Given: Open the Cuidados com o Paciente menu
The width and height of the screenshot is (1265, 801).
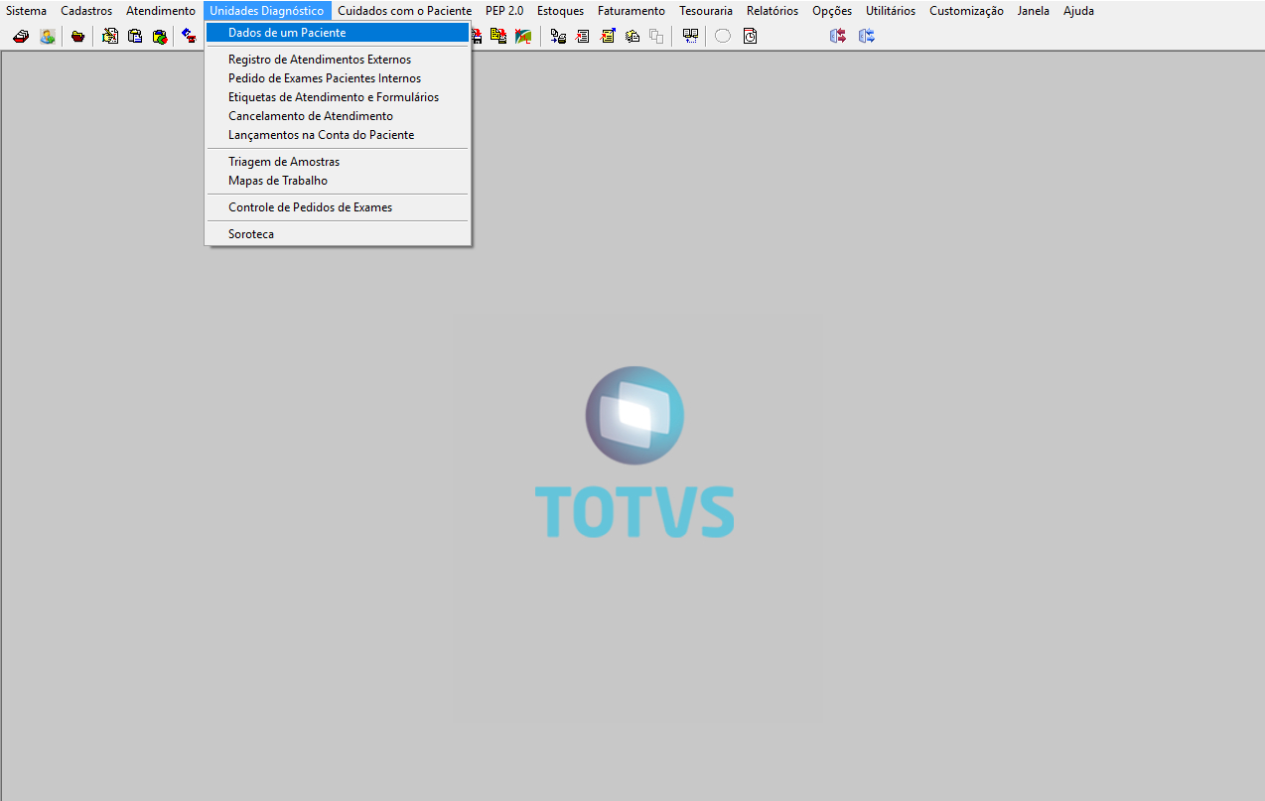Looking at the screenshot, I should click(404, 11).
